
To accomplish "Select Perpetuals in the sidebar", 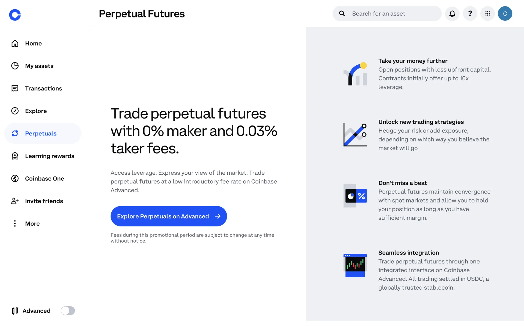I will pyautogui.click(x=41, y=134).
